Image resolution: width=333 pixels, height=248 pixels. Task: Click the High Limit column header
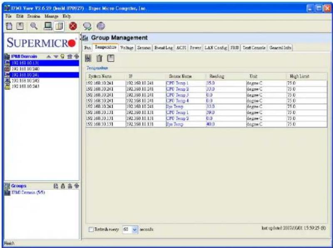pos(306,76)
